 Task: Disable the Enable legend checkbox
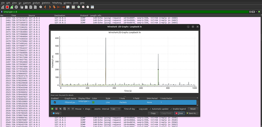(171, 109)
